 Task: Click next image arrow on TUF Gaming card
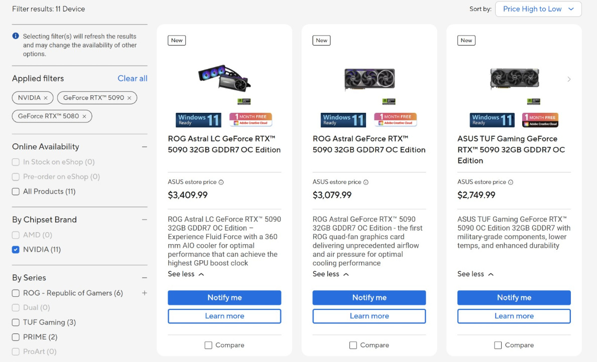tap(569, 79)
